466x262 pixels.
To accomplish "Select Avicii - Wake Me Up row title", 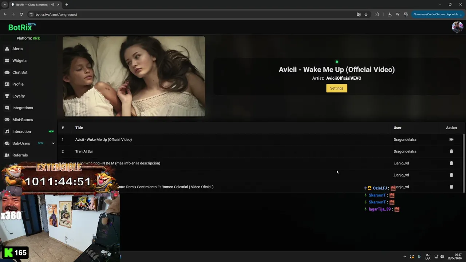I will (103, 140).
